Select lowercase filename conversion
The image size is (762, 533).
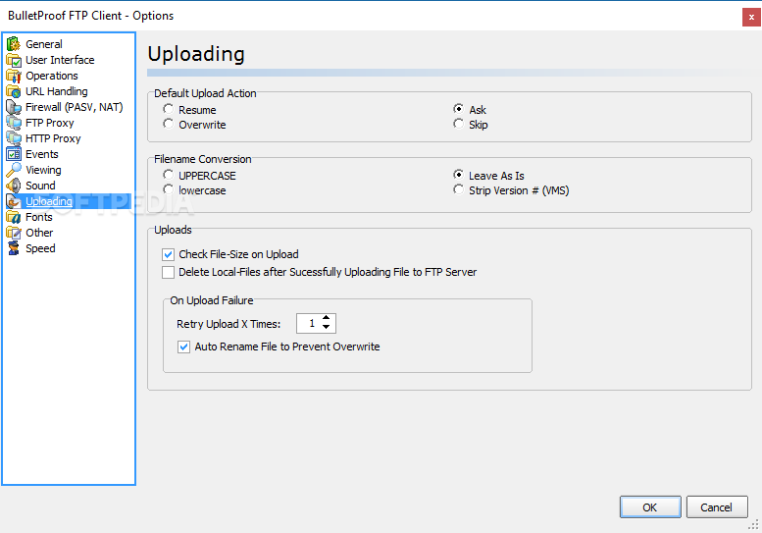point(168,189)
